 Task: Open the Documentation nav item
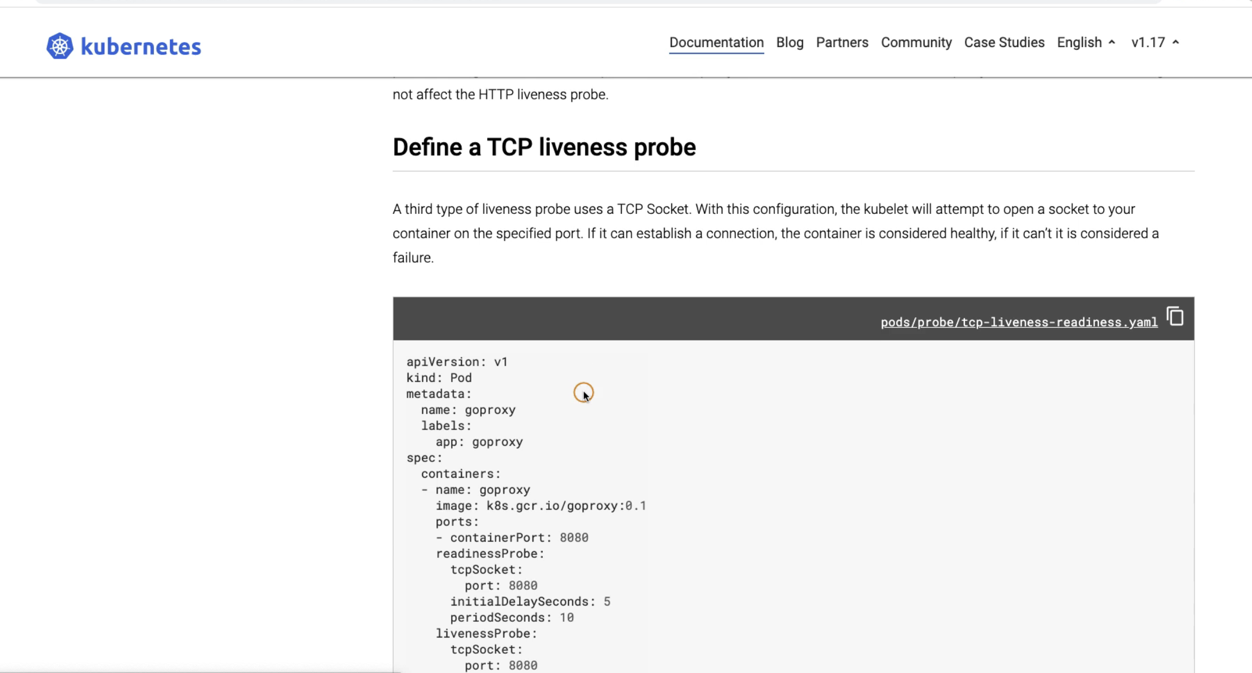(x=716, y=42)
